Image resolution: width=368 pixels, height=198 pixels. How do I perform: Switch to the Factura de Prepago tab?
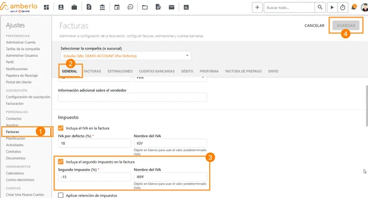(x=243, y=71)
